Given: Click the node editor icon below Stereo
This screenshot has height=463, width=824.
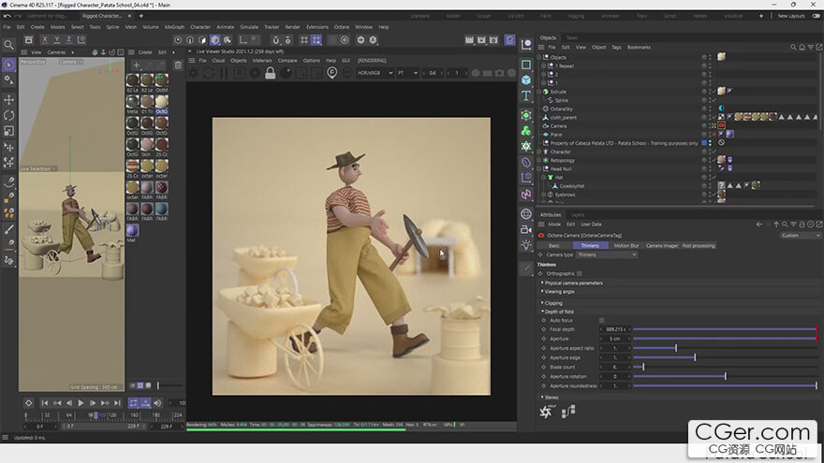Looking at the screenshot, I should tap(568, 412).
